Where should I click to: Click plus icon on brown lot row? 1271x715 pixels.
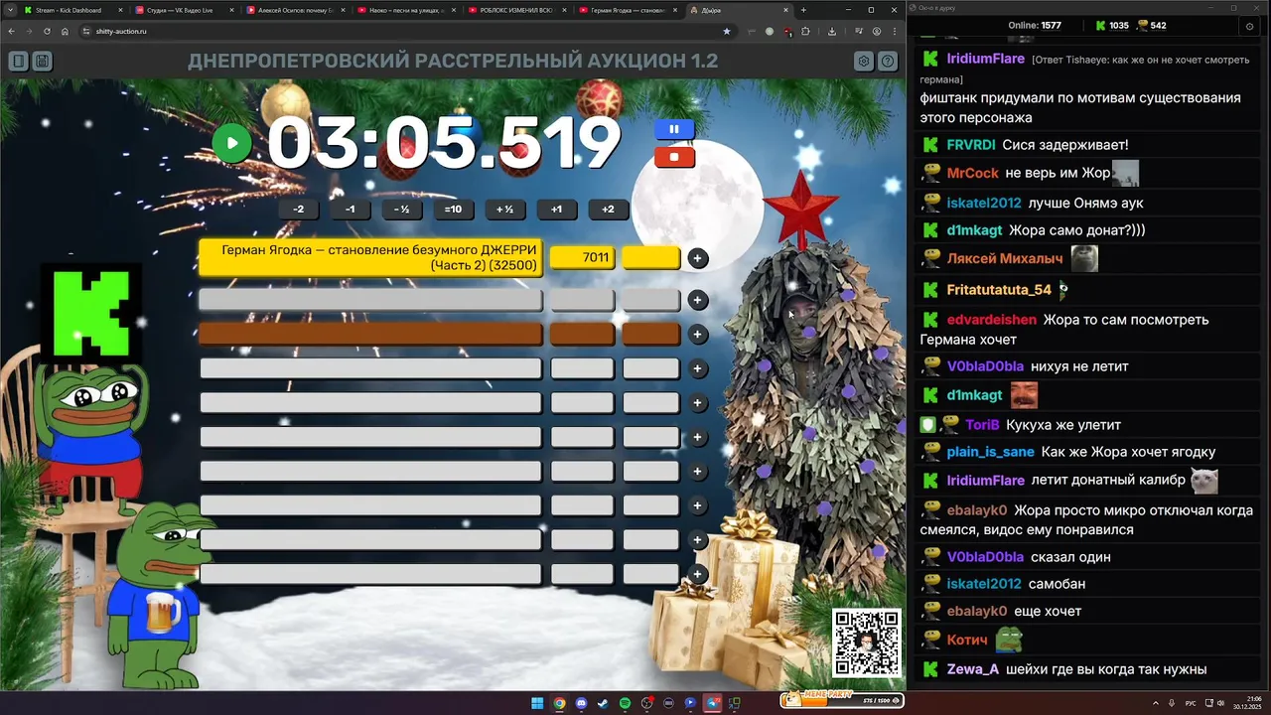[x=698, y=335]
